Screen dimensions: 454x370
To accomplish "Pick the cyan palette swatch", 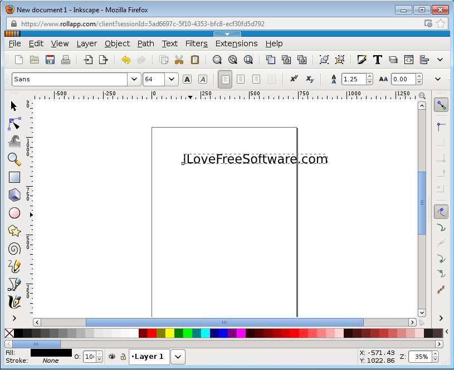I will pos(206,333).
